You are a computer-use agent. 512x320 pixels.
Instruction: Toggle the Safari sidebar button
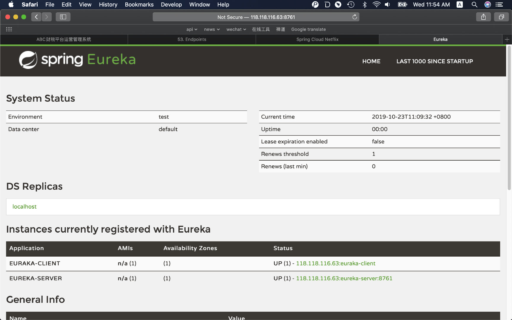coord(63,17)
